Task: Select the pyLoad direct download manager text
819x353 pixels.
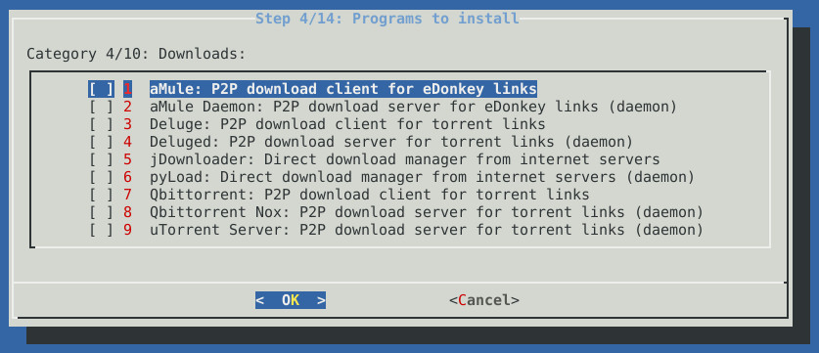Action: tap(422, 177)
